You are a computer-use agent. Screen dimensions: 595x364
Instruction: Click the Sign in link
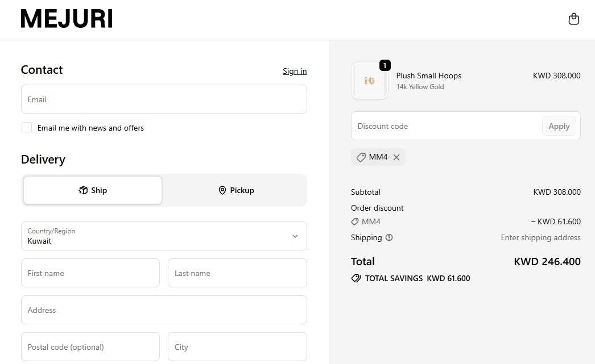pyautogui.click(x=295, y=71)
